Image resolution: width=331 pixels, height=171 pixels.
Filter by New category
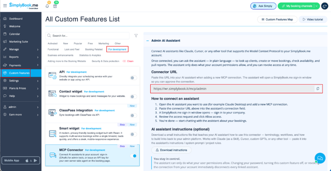(x=65, y=43)
